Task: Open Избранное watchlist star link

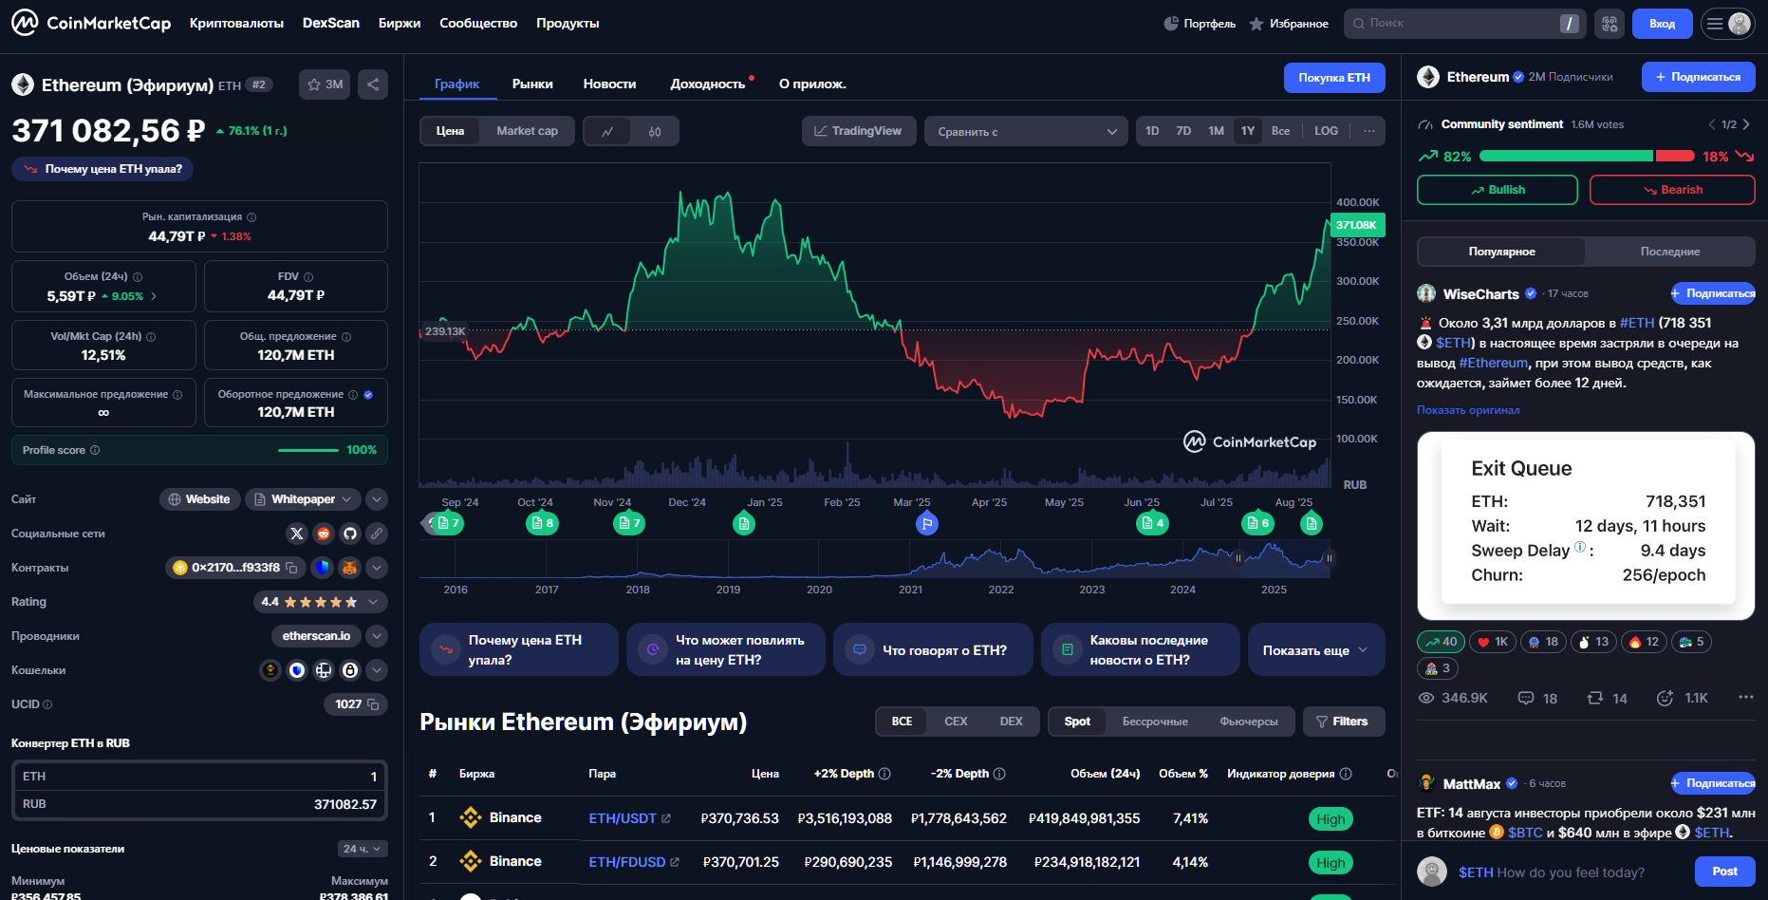Action: click(x=1289, y=24)
